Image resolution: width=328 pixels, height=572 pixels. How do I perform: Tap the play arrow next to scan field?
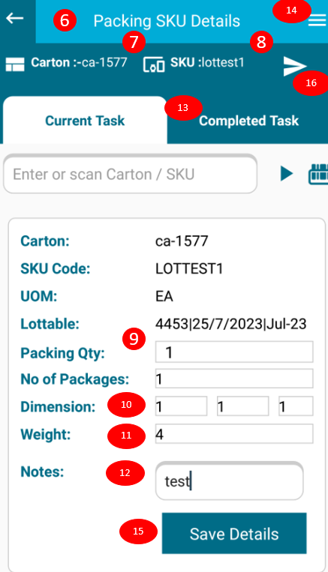287,173
